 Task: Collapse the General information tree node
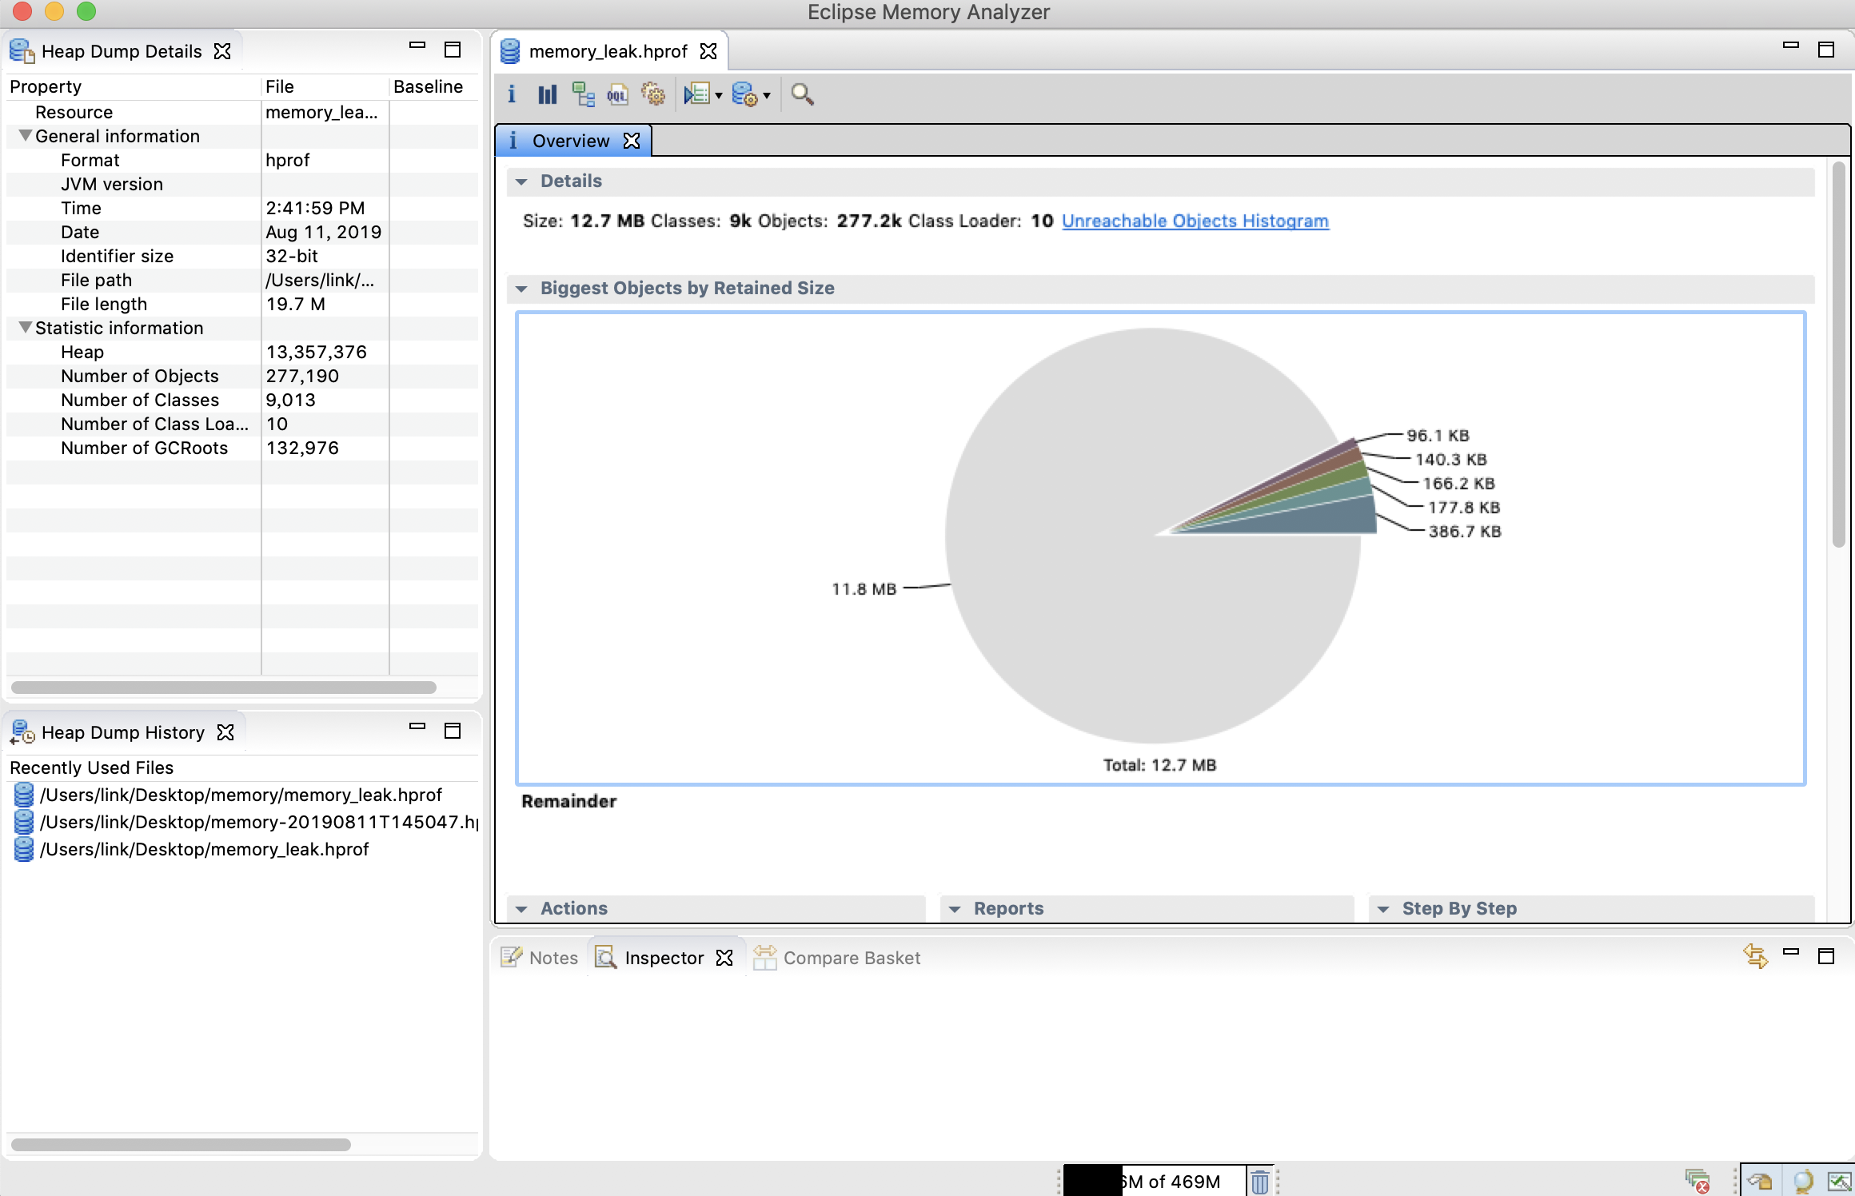click(26, 136)
